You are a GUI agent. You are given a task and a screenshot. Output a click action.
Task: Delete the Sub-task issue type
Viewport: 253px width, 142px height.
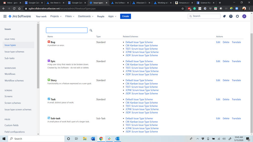pyautogui.click(x=226, y=118)
